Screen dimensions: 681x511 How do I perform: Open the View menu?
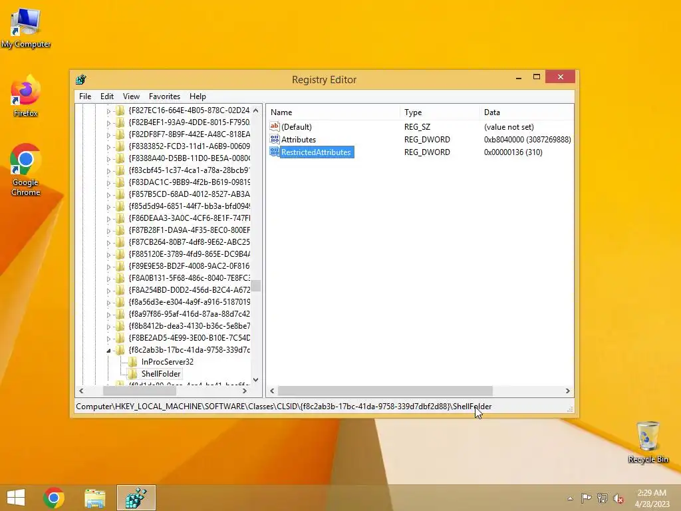[131, 96]
